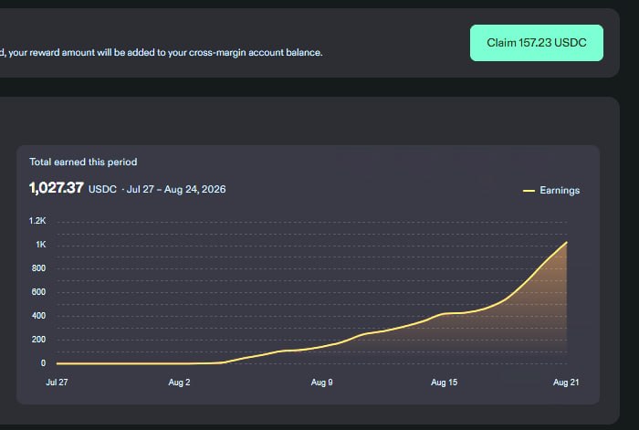Click the 1.2K y-axis label

[x=37, y=221]
